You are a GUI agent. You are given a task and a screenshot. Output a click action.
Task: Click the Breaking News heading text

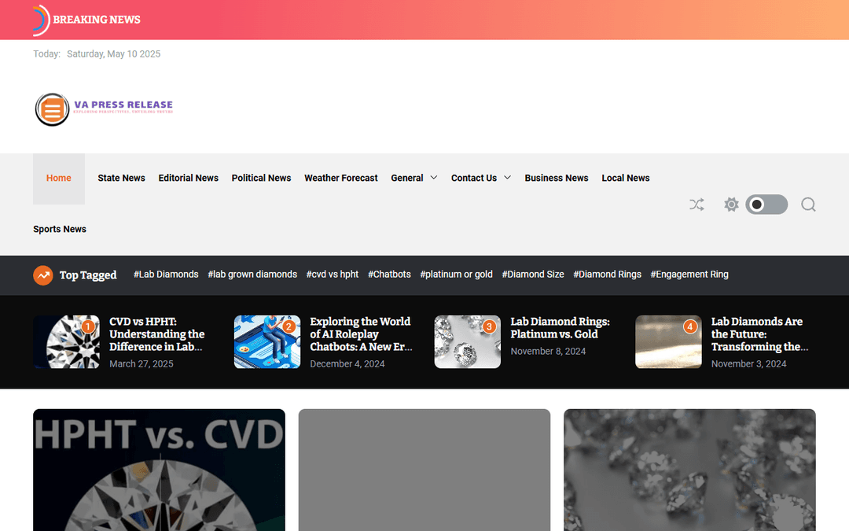(97, 20)
